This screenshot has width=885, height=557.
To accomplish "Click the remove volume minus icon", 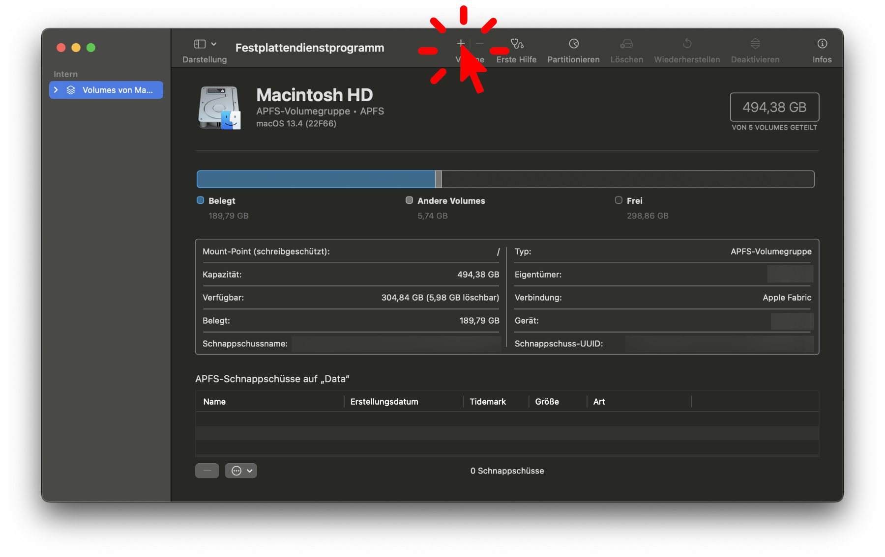I will (x=479, y=44).
